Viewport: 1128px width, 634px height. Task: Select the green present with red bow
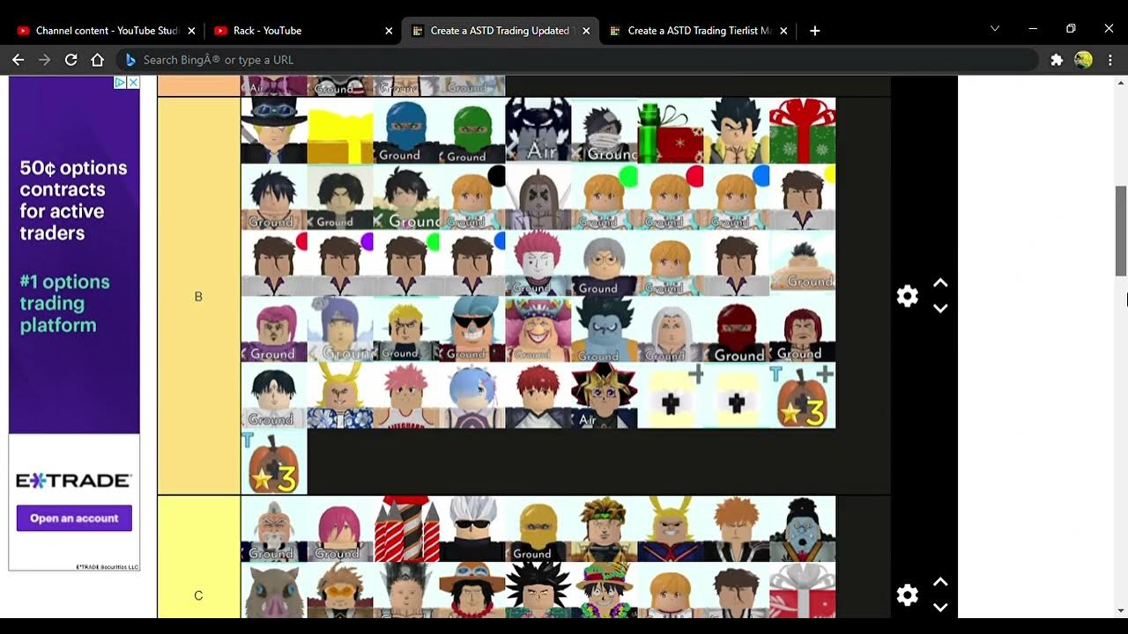point(803,130)
